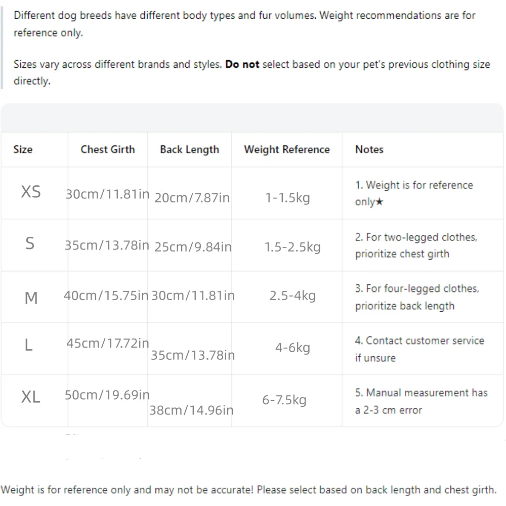
Task: Click the 38cm/14.96in back length cell
Action: pyautogui.click(x=191, y=410)
